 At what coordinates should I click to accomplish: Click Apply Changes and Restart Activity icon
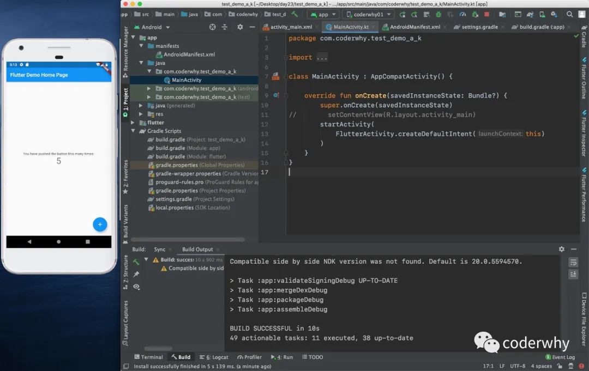click(x=414, y=14)
